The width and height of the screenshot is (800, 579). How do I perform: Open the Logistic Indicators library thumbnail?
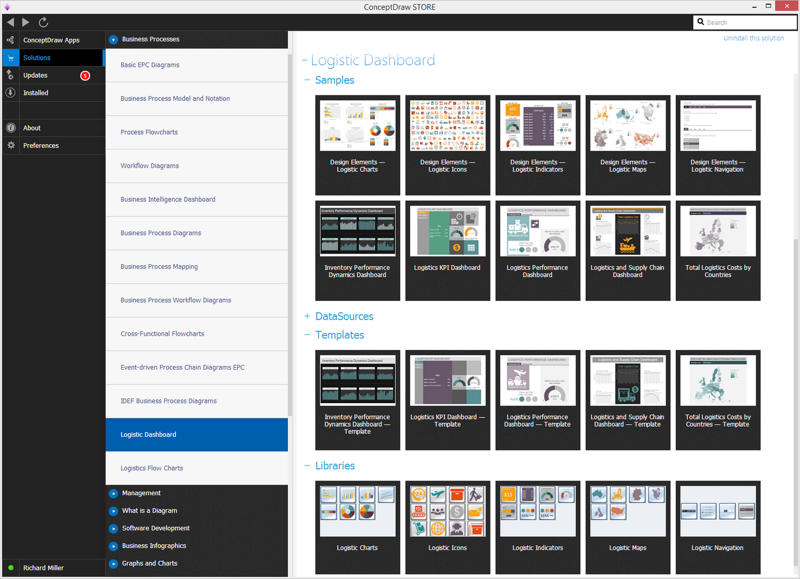tap(538, 527)
